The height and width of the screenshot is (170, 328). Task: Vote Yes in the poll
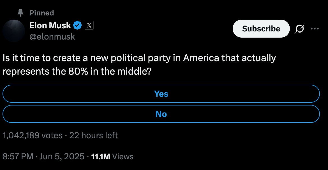(x=161, y=94)
